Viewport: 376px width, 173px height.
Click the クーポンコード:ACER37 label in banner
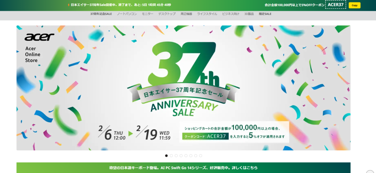tap(205, 137)
